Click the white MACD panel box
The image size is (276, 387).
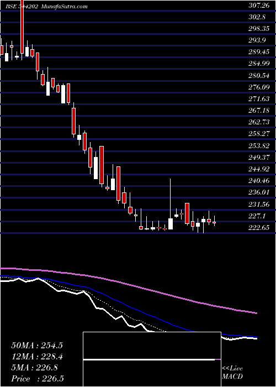[x=152, y=359]
